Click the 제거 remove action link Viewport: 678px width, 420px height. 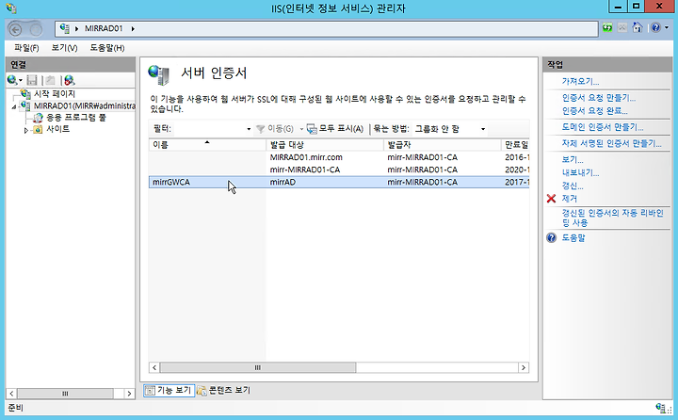tap(569, 199)
